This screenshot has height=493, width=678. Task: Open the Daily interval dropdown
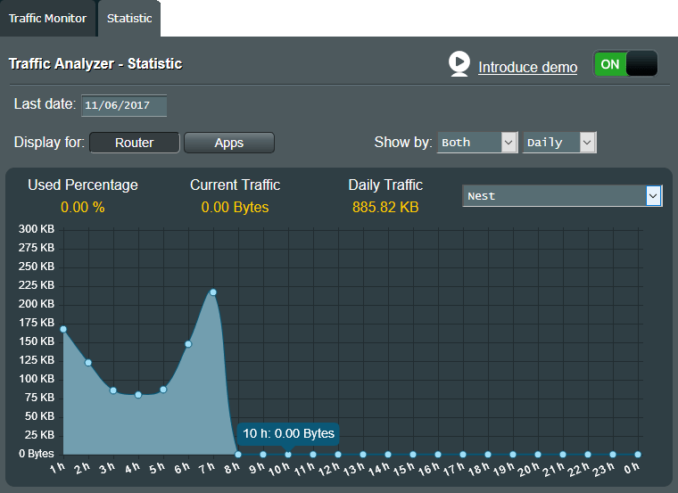point(559,143)
